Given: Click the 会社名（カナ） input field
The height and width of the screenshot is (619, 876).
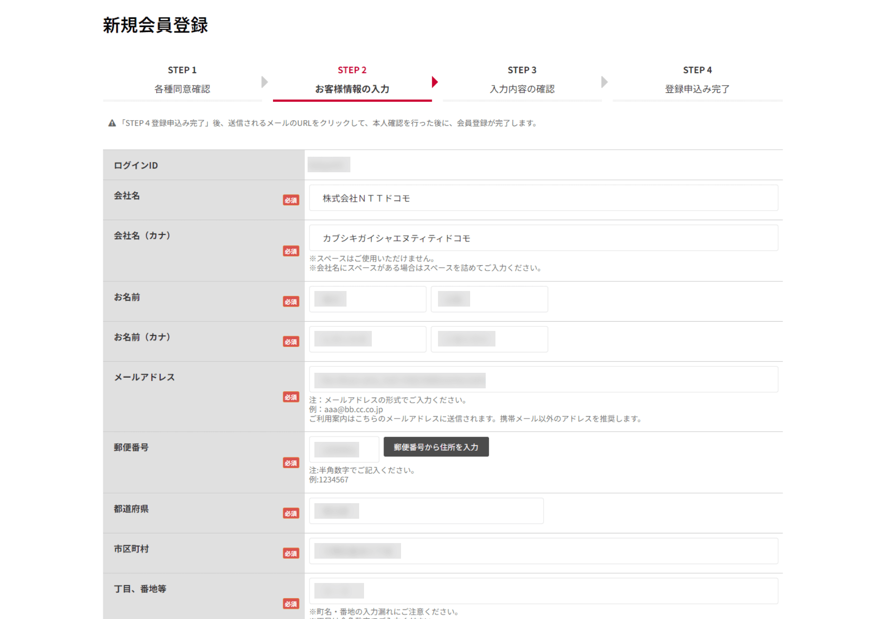Looking at the screenshot, I should pyautogui.click(x=544, y=238).
